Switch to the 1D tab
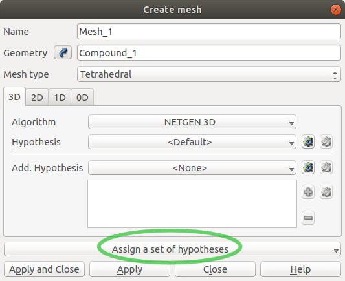Screen dimensions: 345x281 point(60,98)
